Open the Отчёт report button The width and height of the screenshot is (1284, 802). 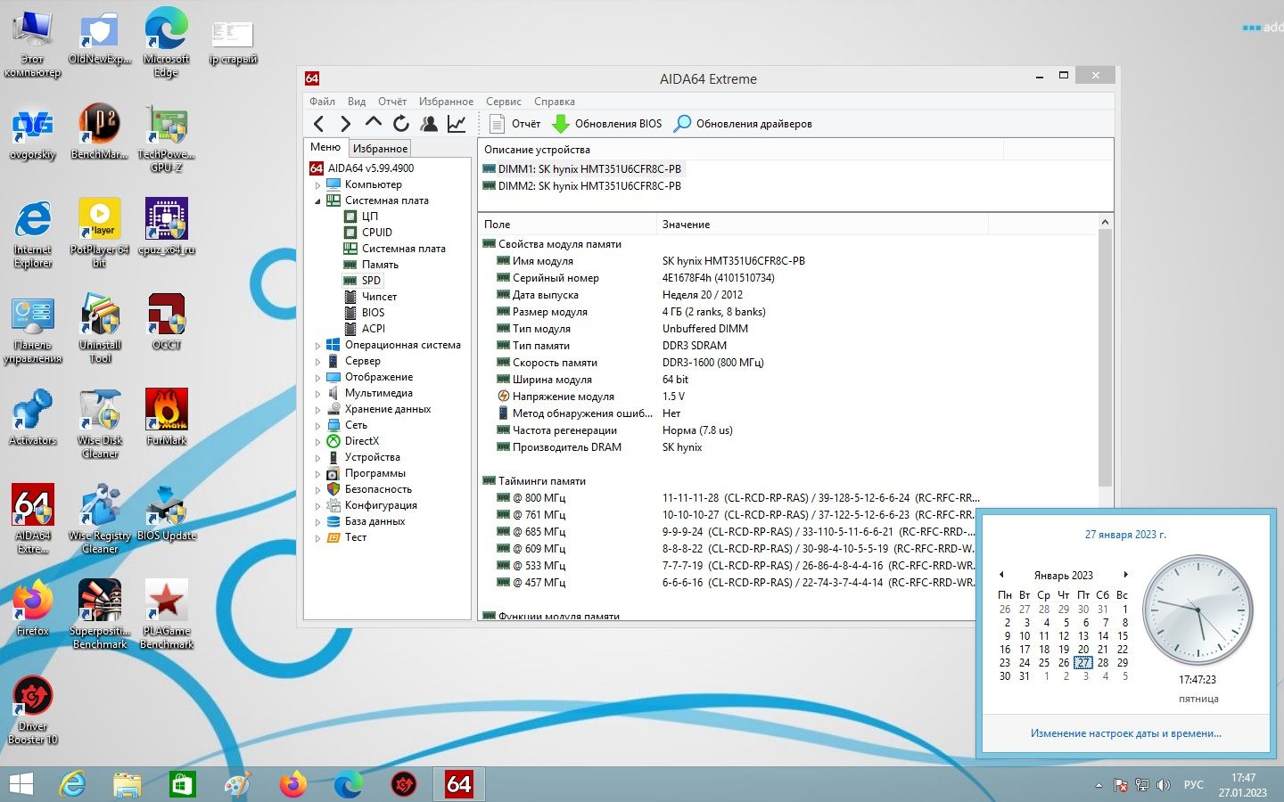click(x=515, y=124)
